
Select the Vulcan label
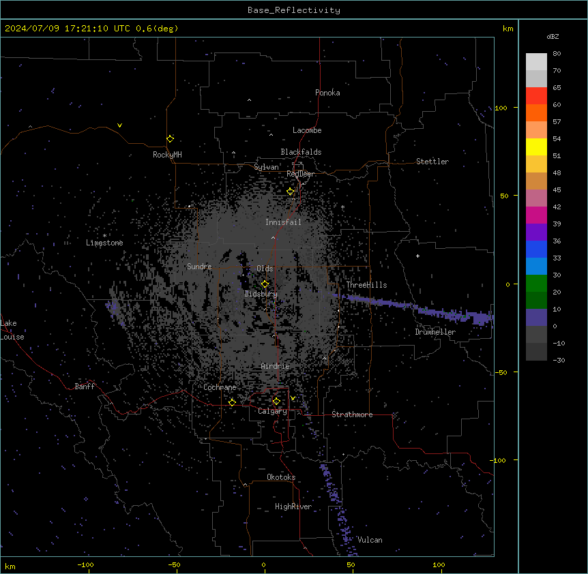[x=370, y=540]
